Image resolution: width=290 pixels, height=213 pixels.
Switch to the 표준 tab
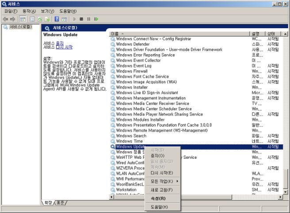click(61, 203)
